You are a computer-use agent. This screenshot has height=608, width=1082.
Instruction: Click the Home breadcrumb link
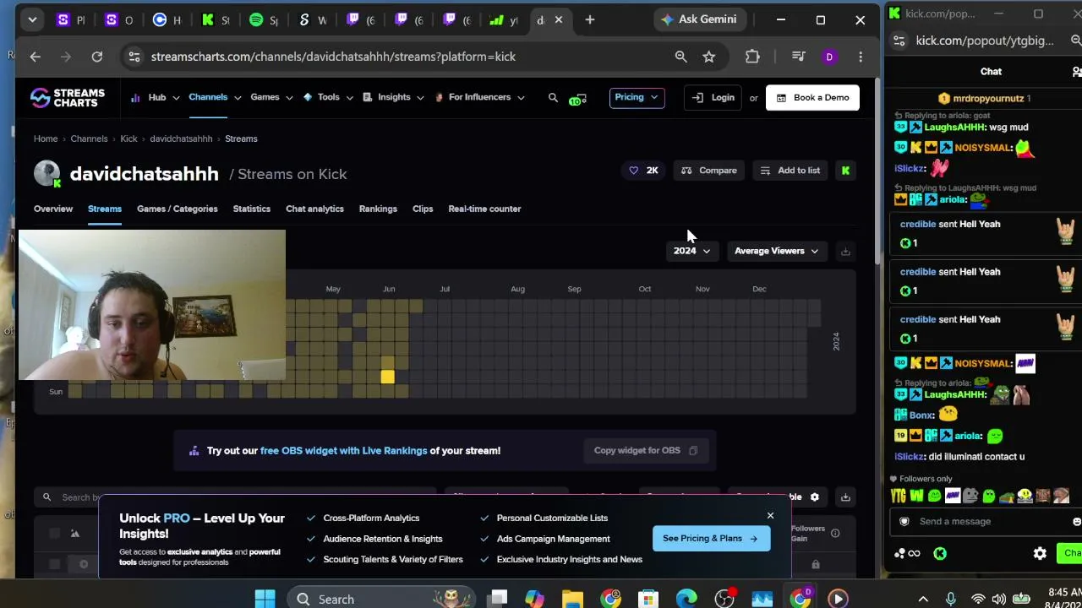(46, 138)
